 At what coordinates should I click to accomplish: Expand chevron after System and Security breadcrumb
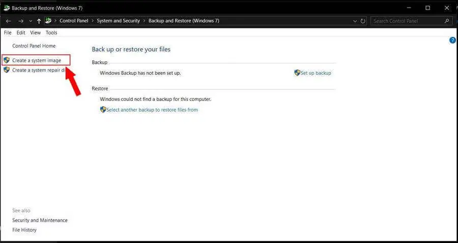coord(145,21)
